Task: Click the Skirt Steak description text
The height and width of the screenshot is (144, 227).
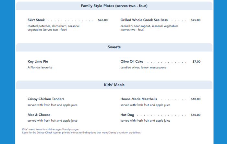Action: point(54,28)
